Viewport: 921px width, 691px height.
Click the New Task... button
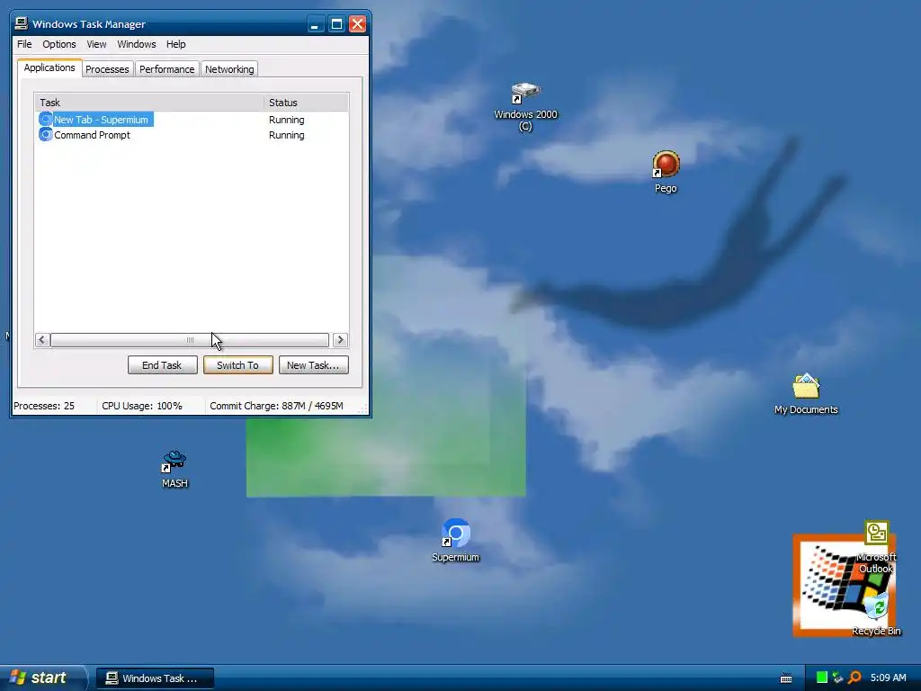click(313, 365)
